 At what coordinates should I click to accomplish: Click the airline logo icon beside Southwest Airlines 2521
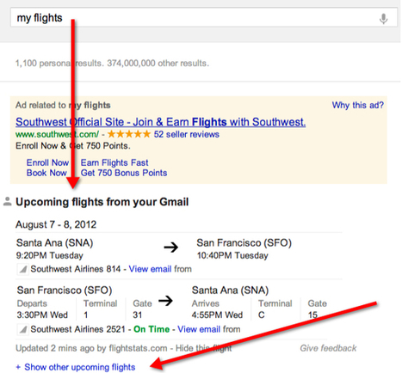point(22,329)
